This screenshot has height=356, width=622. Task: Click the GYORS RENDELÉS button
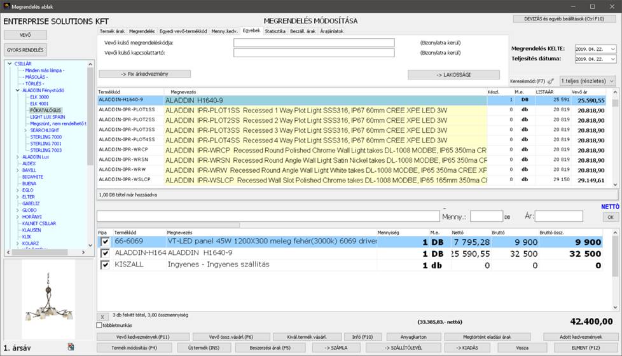[25, 50]
